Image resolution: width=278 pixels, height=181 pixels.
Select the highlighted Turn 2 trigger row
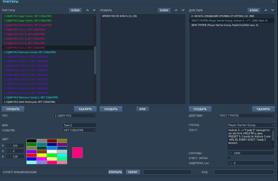(x=48, y=48)
